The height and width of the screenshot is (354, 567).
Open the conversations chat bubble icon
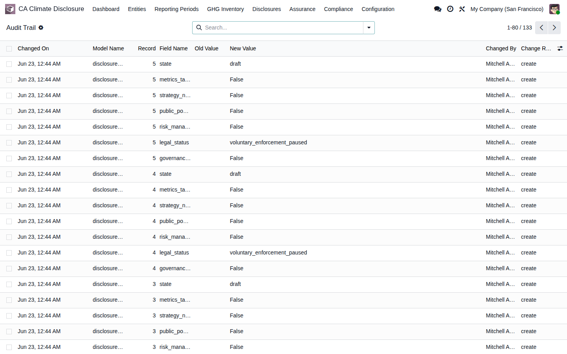437,9
